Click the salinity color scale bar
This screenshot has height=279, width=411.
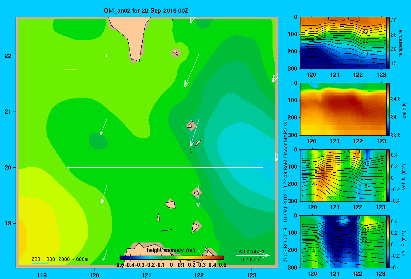pos(388,109)
